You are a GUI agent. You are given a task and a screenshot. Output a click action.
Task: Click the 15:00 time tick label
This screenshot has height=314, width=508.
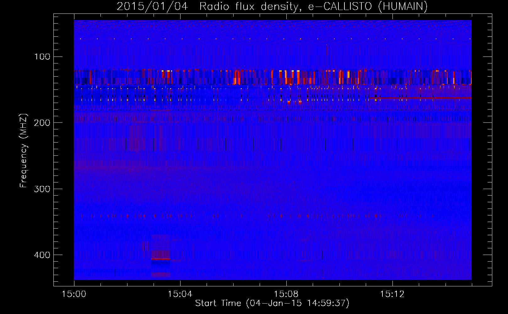[x=74, y=294]
